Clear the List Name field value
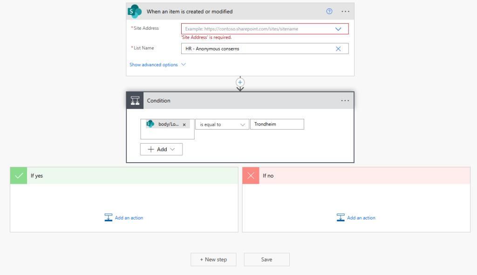Image resolution: width=477 pixels, height=275 pixels. (339, 48)
